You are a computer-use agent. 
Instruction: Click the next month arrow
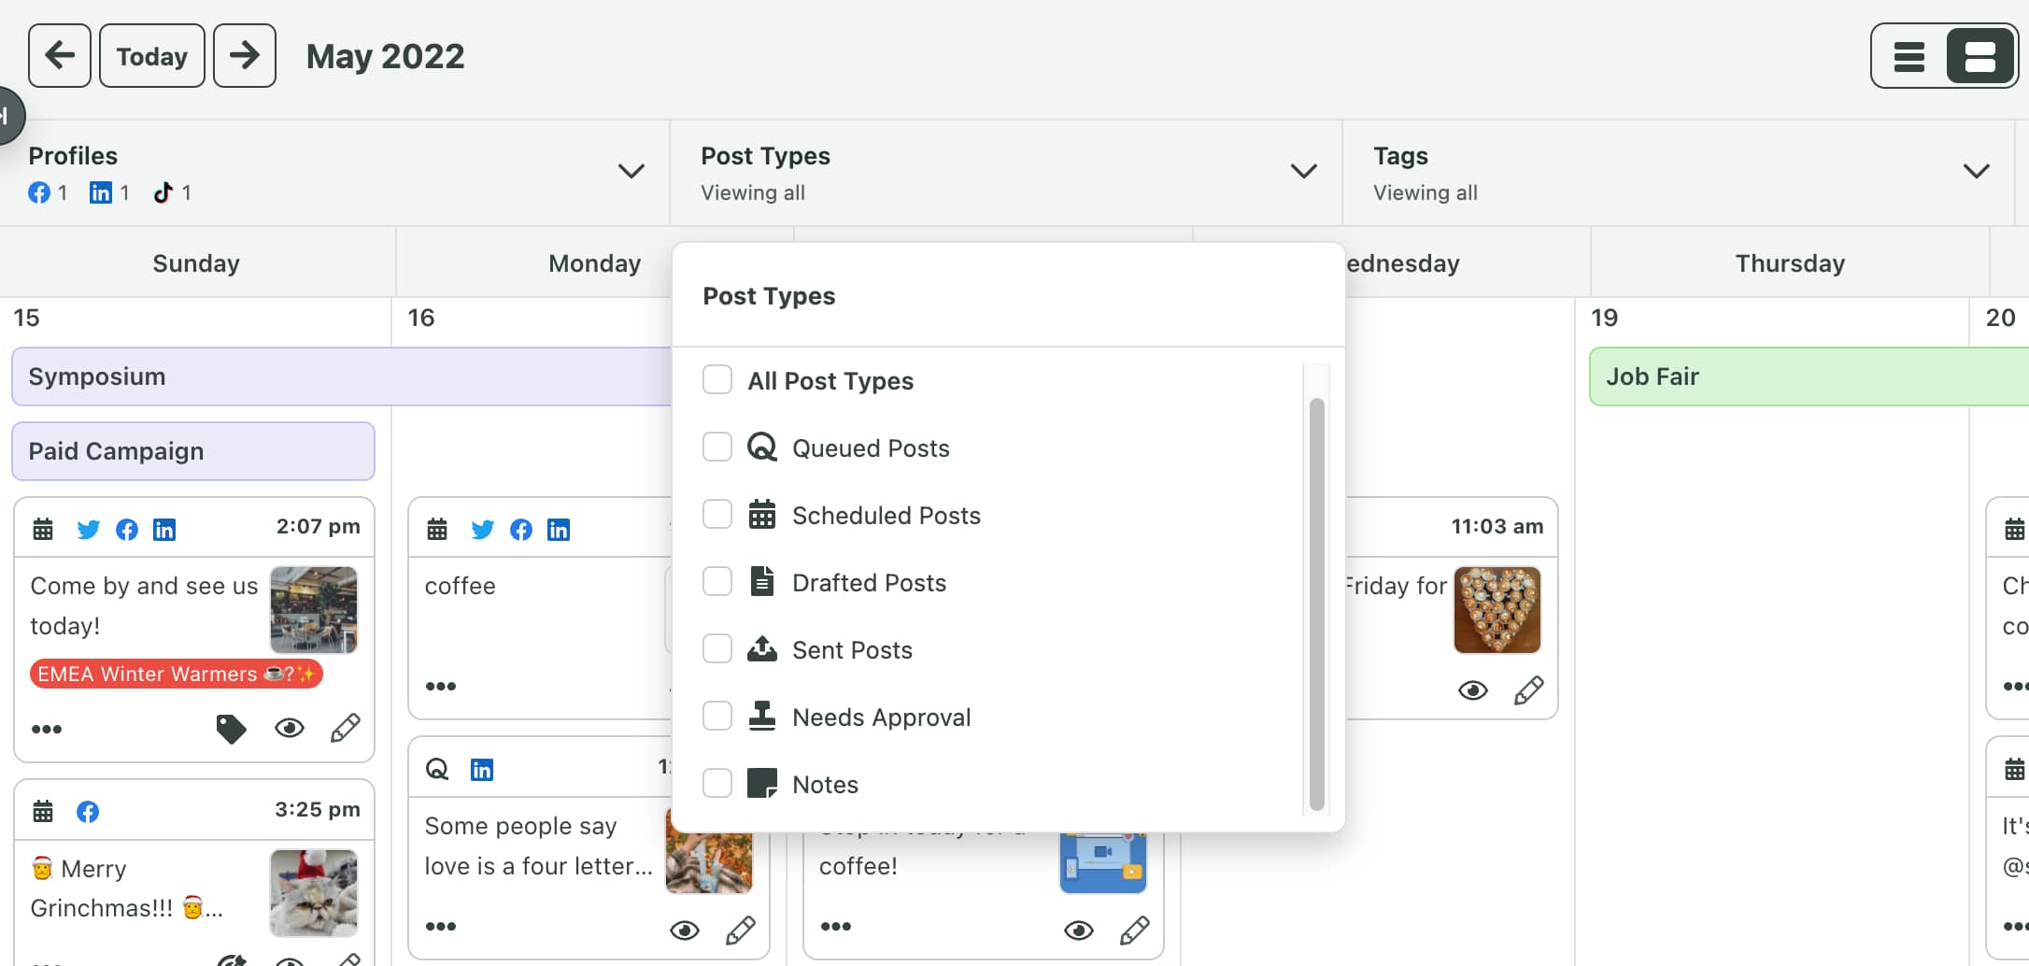245,56
